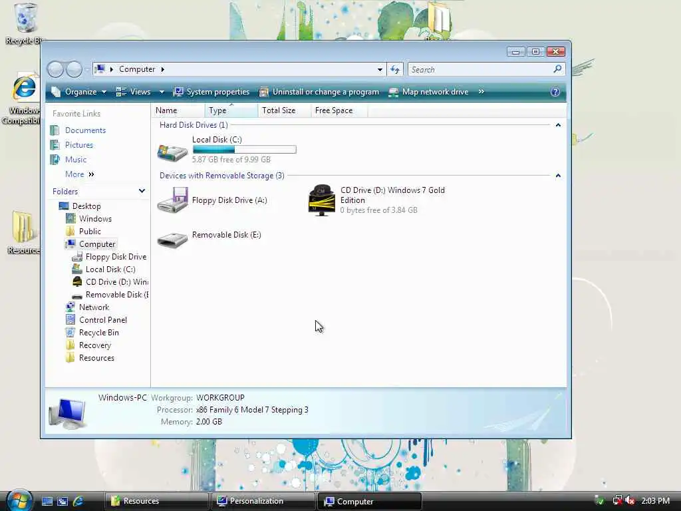Open Local Disk (C:) drive icon
This screenshot has height=511, width=681.
[172, 152]
